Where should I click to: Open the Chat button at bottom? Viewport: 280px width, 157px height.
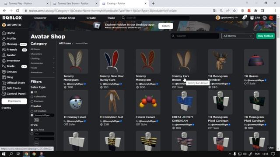tap(271, 148)
